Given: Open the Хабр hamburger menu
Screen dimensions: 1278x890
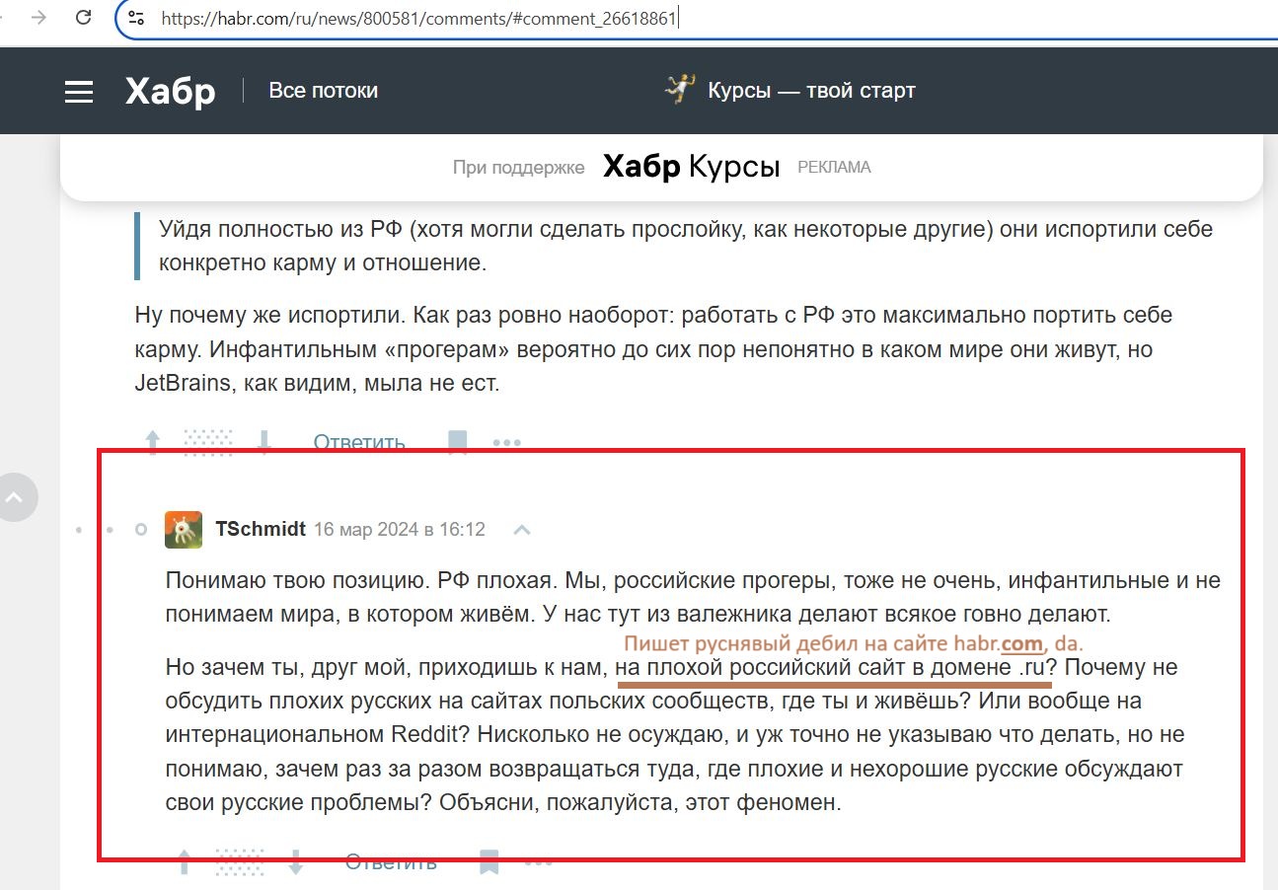Looking at the screenshot, I should (x=79, y=92).
